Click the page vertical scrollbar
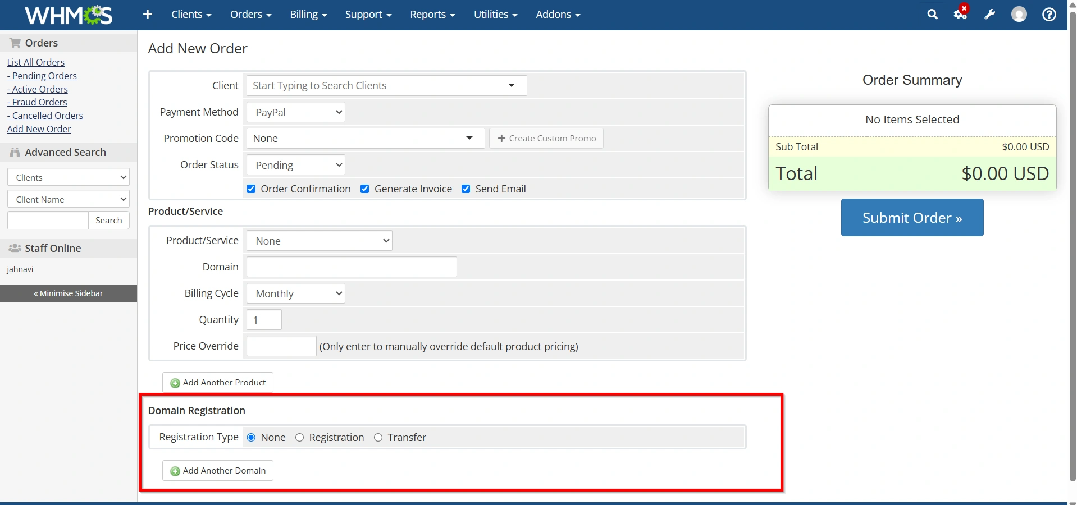This screenshot has width=1077, height=505. pos(1072,247)
